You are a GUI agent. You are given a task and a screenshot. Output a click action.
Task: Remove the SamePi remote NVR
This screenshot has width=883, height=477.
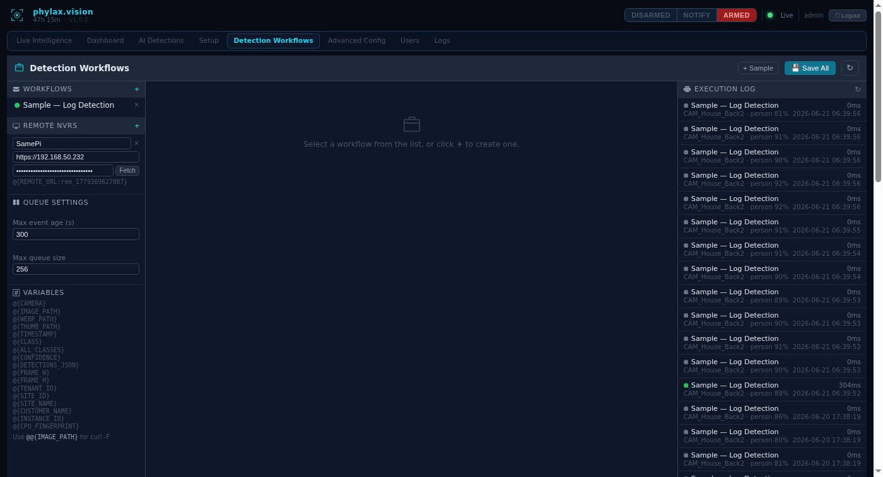coord(137,144)
